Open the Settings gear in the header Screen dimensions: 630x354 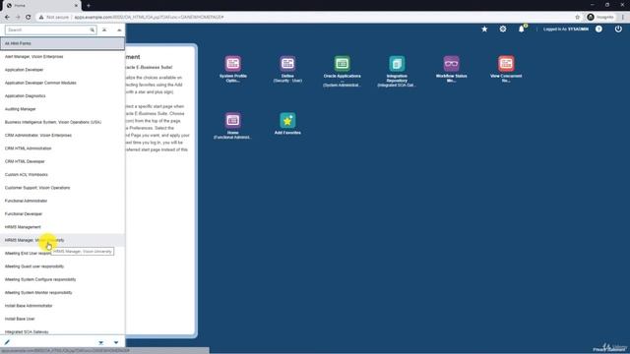point(503,29)
